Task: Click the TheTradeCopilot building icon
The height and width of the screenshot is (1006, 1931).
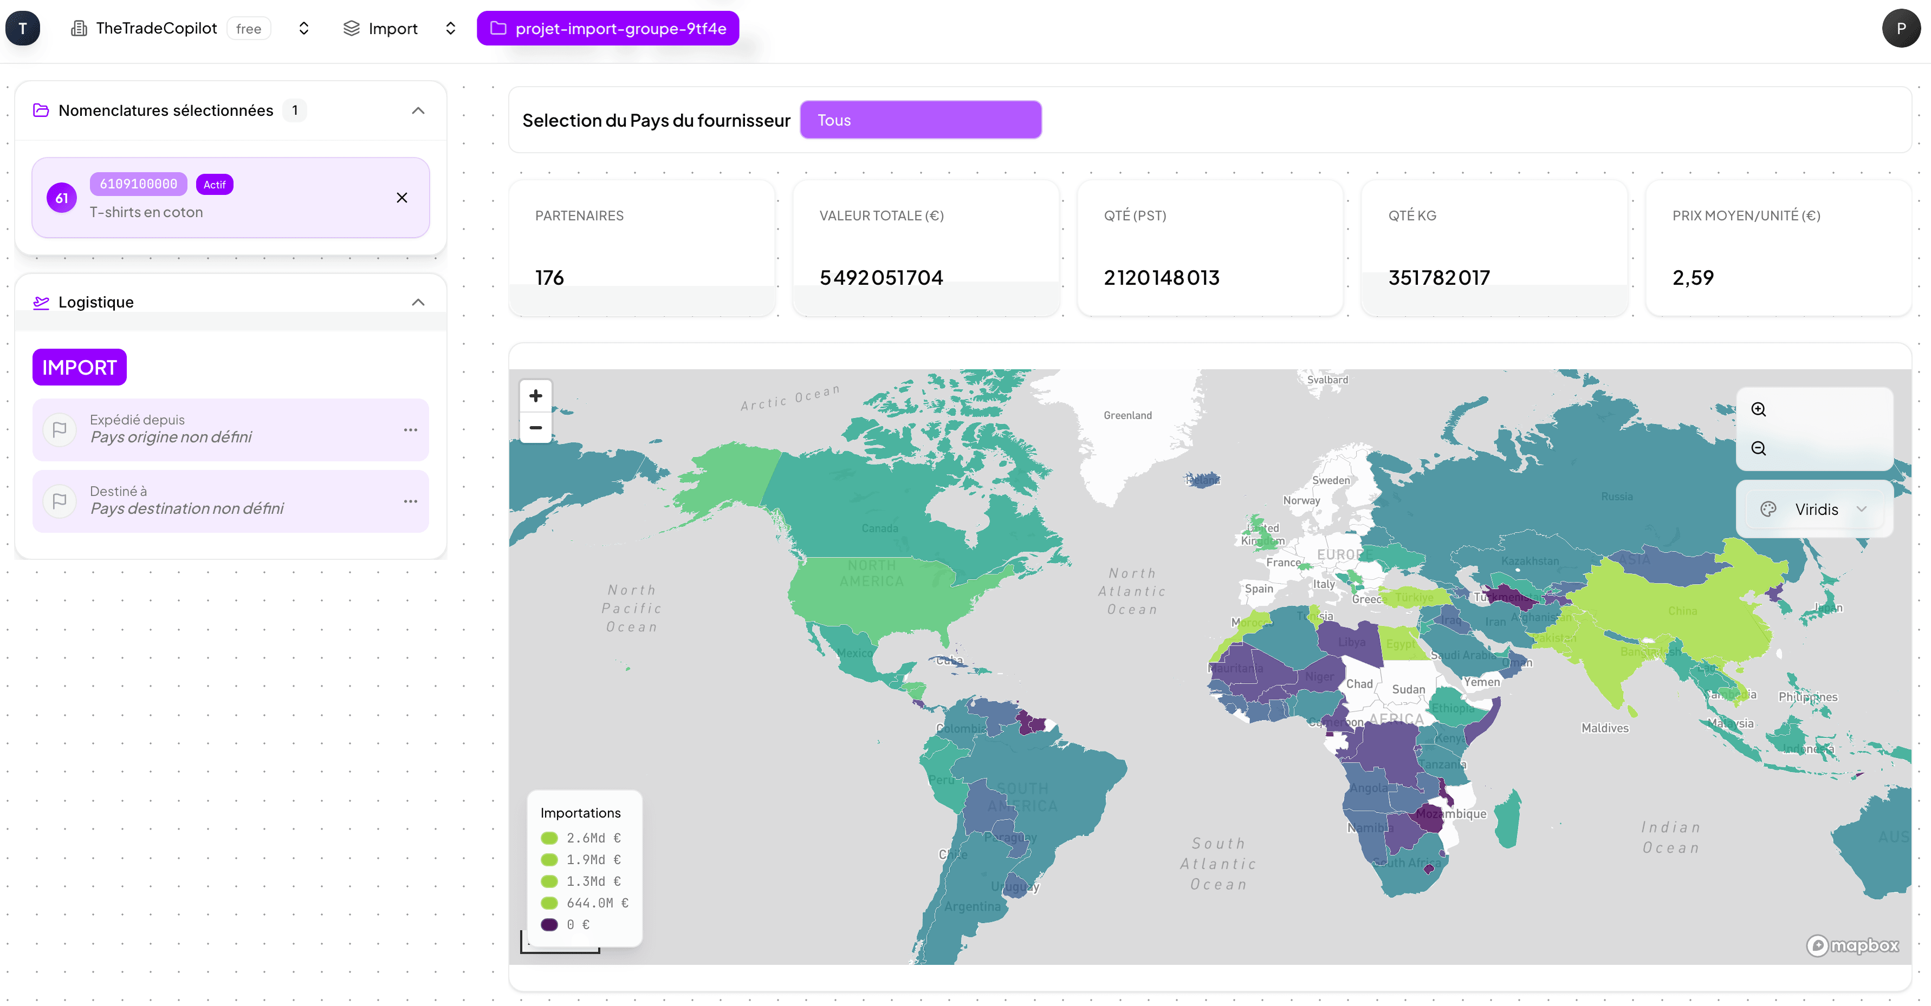Action: [79, 28]
